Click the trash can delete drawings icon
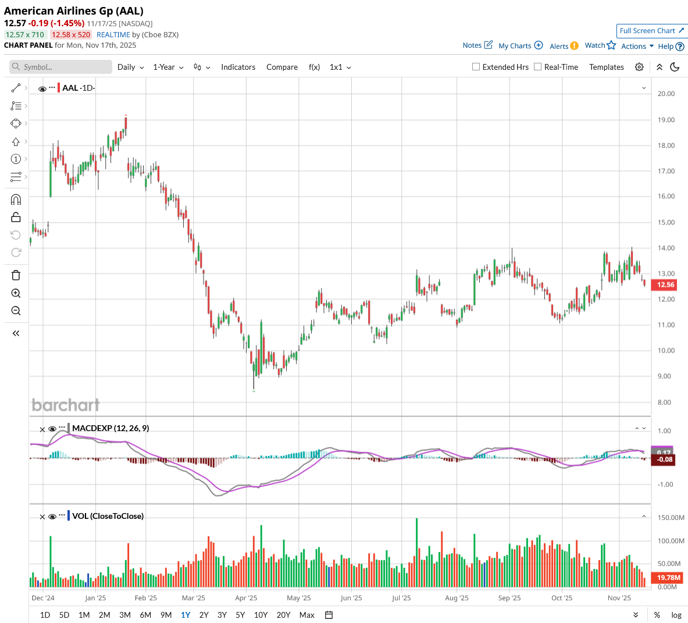The image size is (688, 623). [16, 275]
